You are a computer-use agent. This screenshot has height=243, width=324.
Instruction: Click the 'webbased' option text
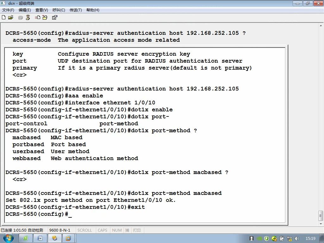27,158
